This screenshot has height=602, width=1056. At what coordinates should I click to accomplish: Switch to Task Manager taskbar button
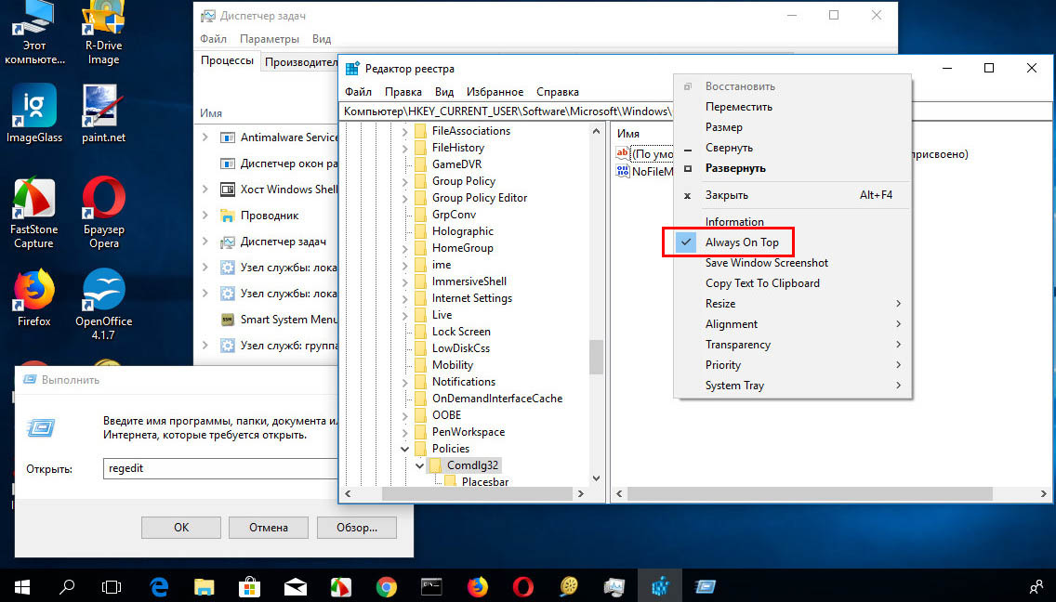coord(614,586)
